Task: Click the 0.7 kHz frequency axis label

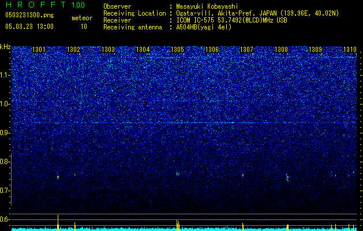Action: (5, 191)
